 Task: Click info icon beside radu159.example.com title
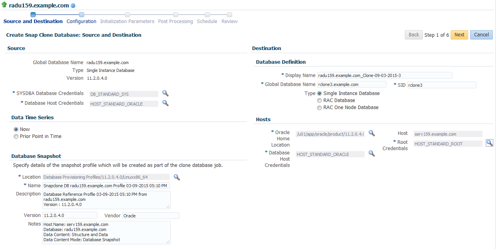73,6
